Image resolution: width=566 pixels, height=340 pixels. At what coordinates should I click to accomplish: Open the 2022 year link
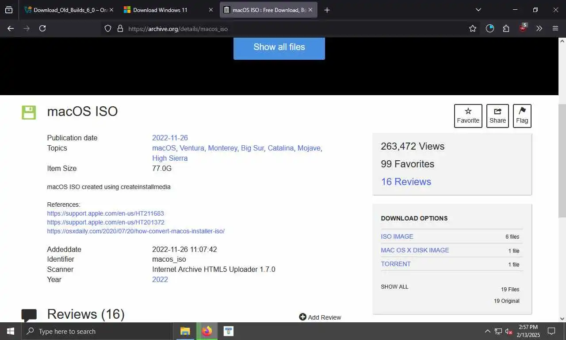tap(160, 279)
